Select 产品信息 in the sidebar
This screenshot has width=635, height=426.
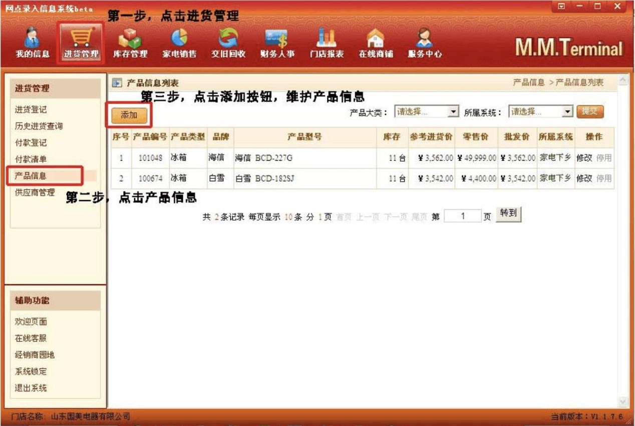[31, 176]
